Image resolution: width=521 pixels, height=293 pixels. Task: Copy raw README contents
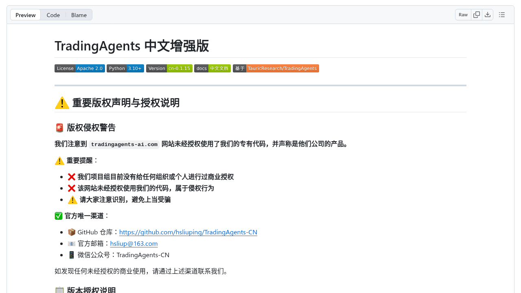(476, 14)
